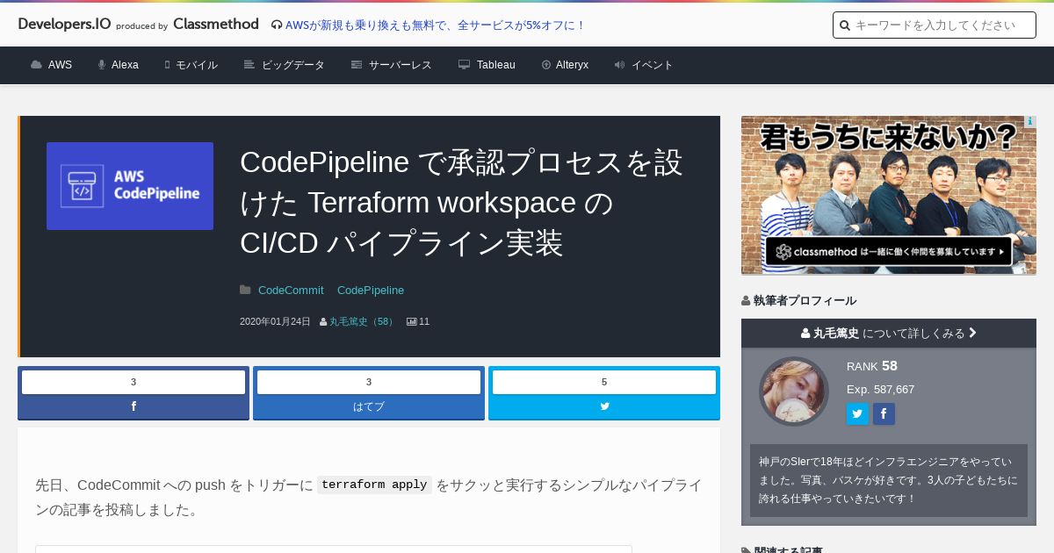Click the phone icon next to モバイル

point(167,65)
